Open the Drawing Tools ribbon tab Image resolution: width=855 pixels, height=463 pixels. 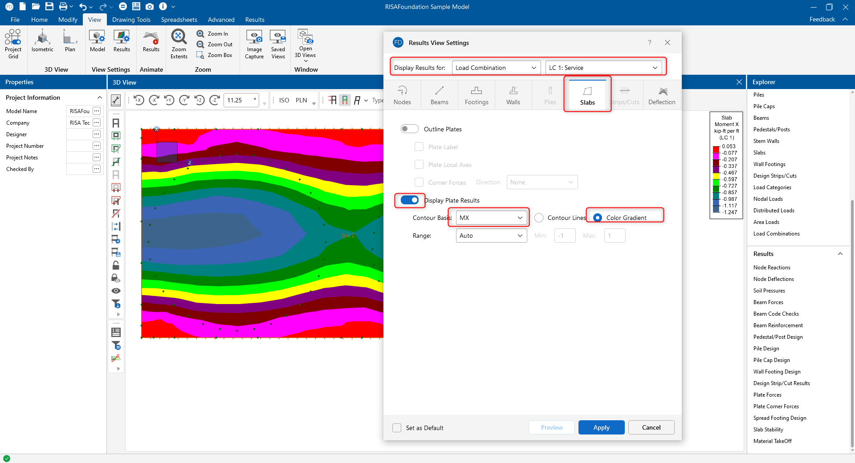(131, 20)
